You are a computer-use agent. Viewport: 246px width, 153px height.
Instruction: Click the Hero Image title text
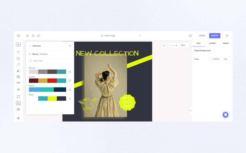pyautogui.click(x=110, y=36)
